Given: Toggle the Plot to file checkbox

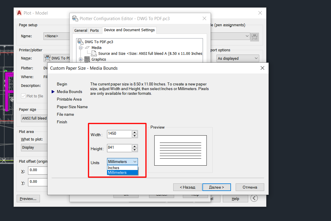Looking at the screenshot, I should 23,96.
